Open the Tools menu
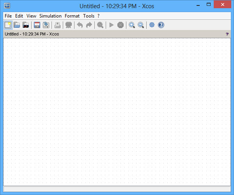This screenshot has width=234, height=195. tap(89, 16)
